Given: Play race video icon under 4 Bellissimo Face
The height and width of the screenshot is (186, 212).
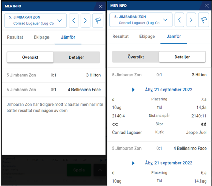Looking at the screenshot, I should click(x=133, y=163).
